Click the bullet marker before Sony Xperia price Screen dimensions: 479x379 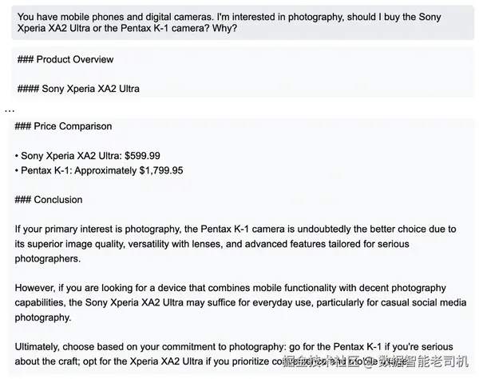click(17, 155)
